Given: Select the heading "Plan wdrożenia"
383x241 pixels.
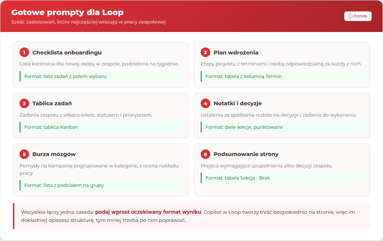Looking at the screenshot, I should [236, 53].
